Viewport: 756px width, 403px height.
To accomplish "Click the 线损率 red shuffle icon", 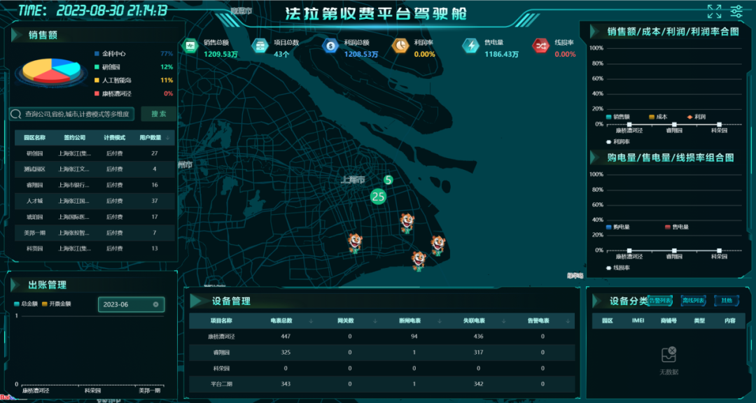I will point(540,45).
